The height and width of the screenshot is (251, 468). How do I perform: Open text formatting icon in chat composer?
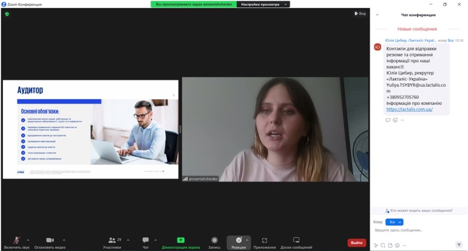pos(376,245)
